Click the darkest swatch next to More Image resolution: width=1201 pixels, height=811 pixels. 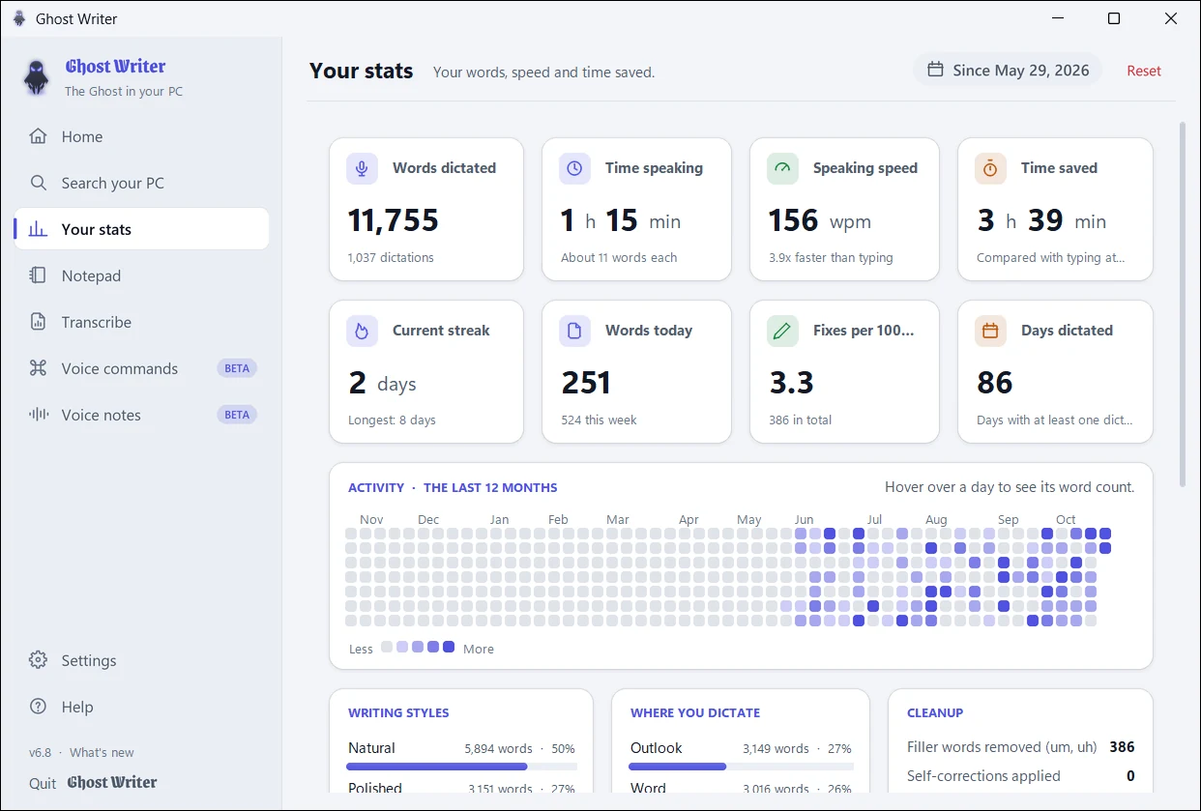449,647
